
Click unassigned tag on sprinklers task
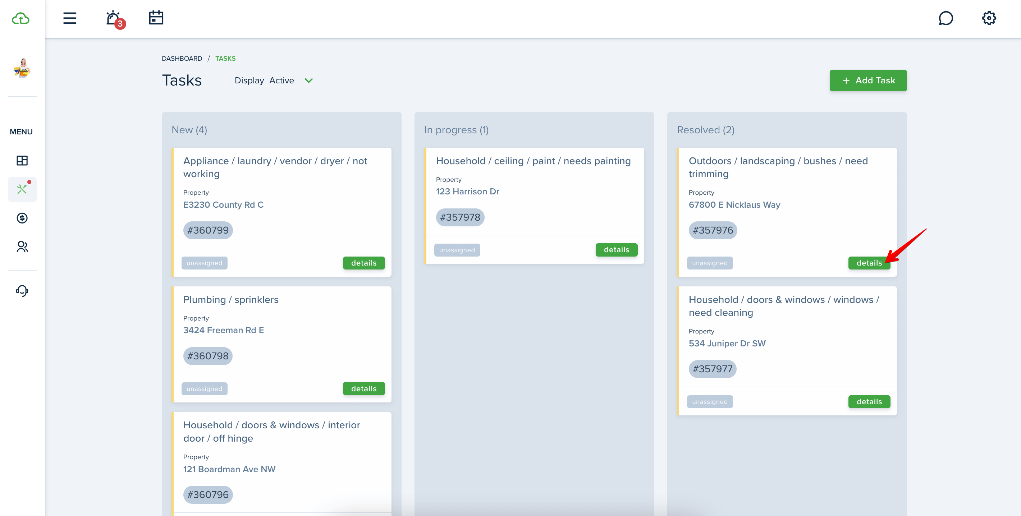pyautogui.click(x=205, y=389)
